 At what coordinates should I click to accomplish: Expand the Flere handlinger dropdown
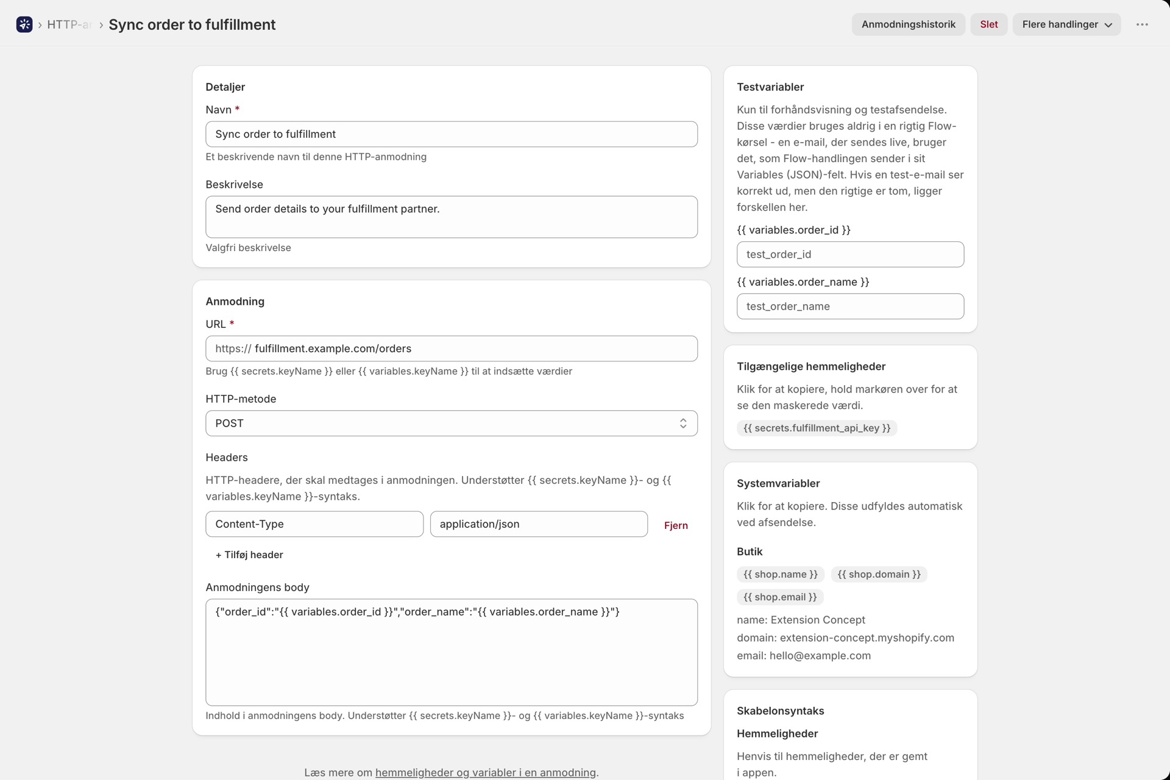1066,24
